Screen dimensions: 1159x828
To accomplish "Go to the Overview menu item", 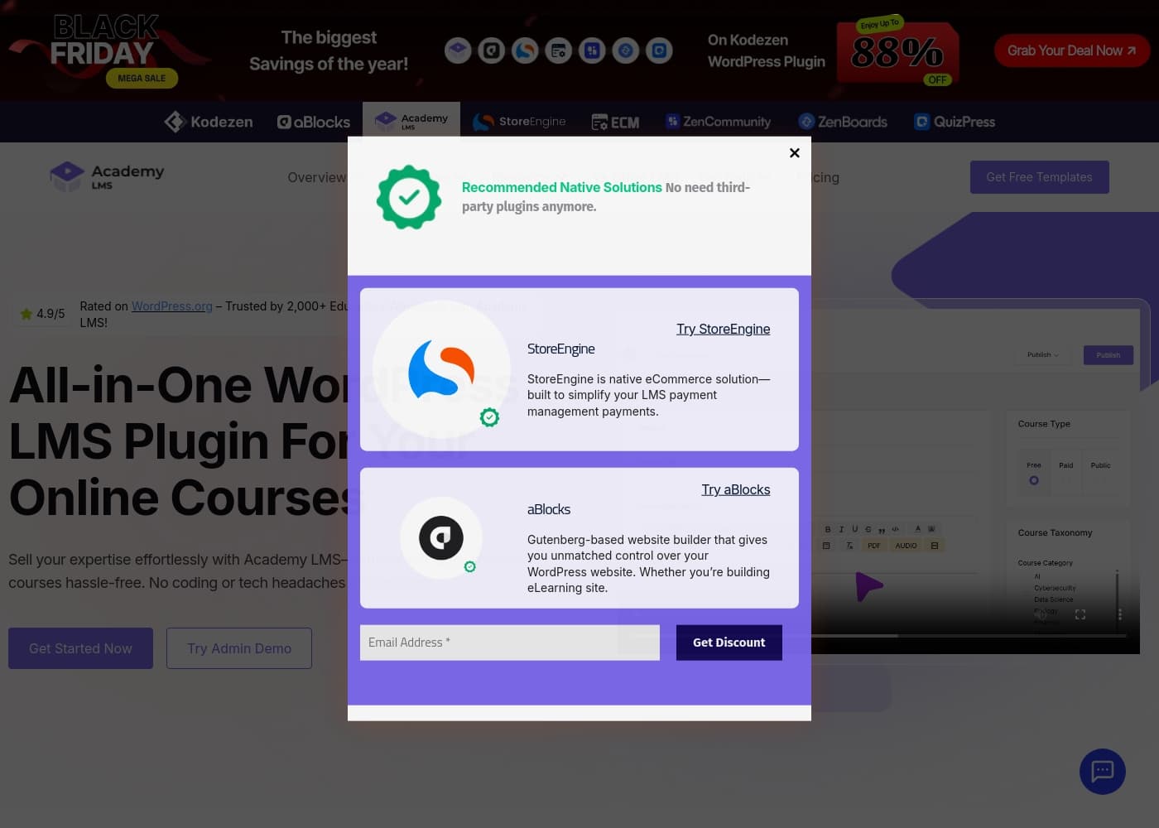I will pos(317,177).
